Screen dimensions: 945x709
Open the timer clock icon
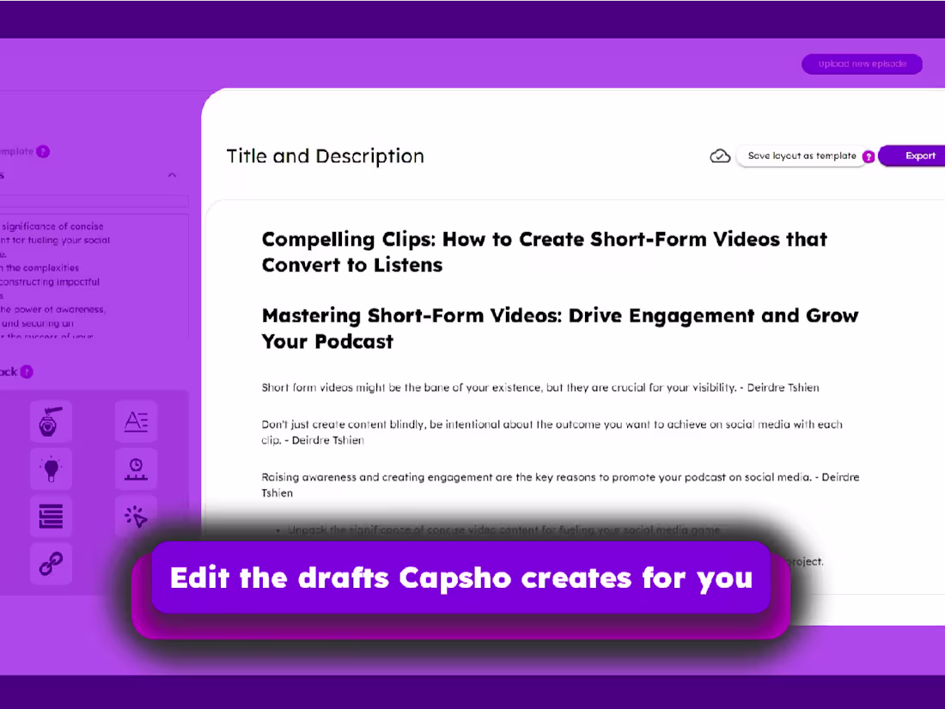[x=137, y=469]
